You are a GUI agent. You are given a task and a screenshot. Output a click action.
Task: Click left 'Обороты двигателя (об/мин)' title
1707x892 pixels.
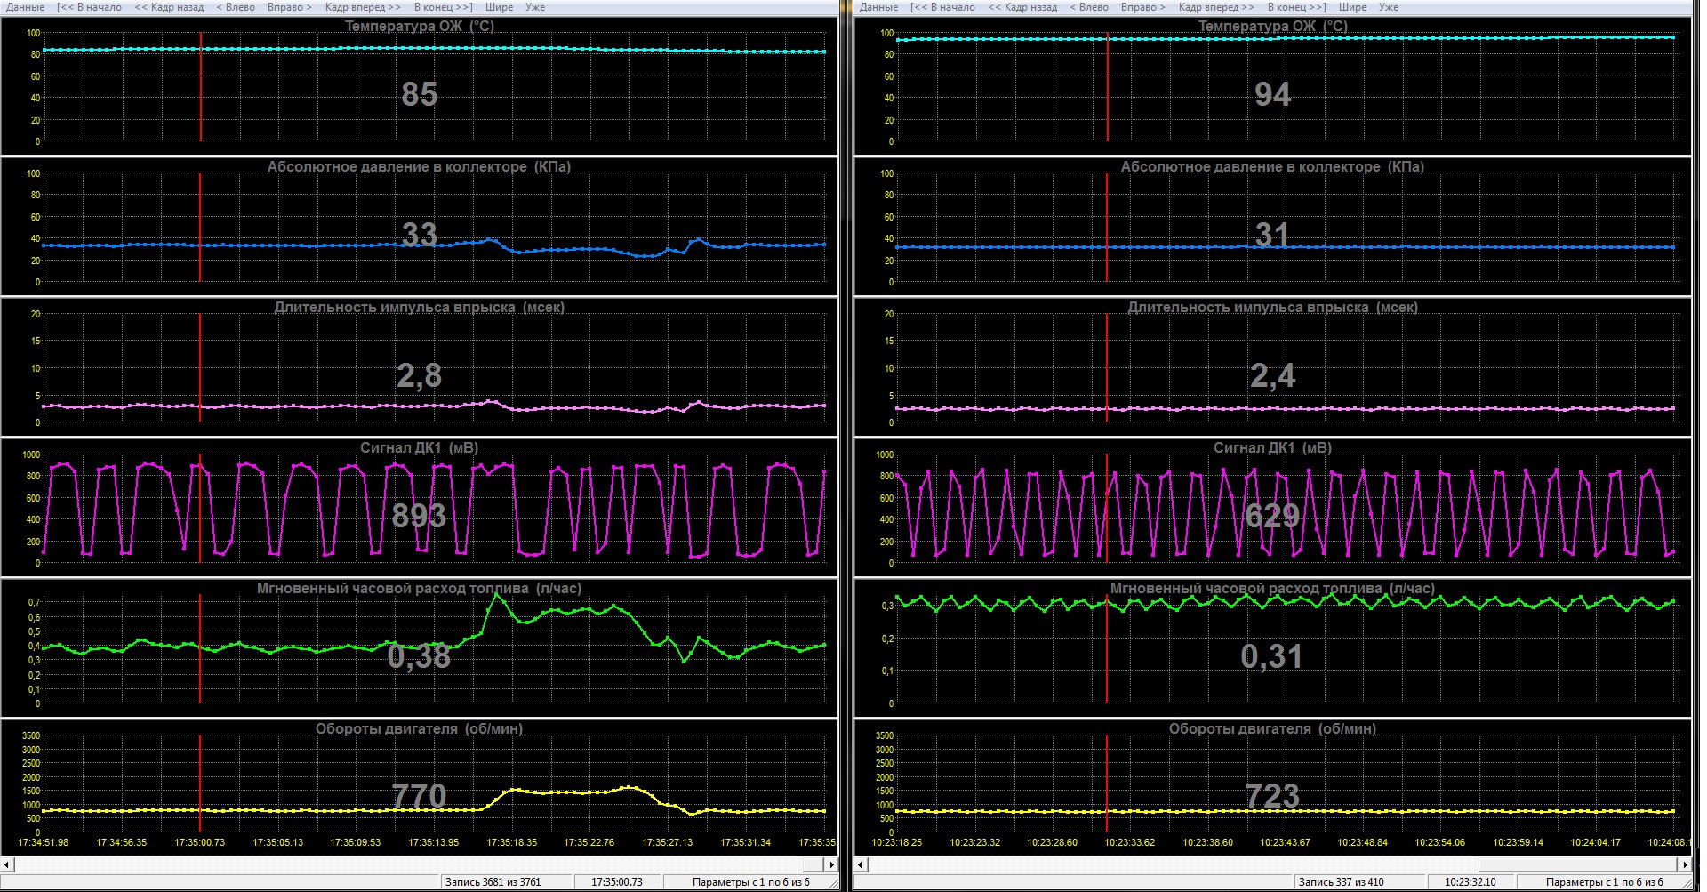419,728
